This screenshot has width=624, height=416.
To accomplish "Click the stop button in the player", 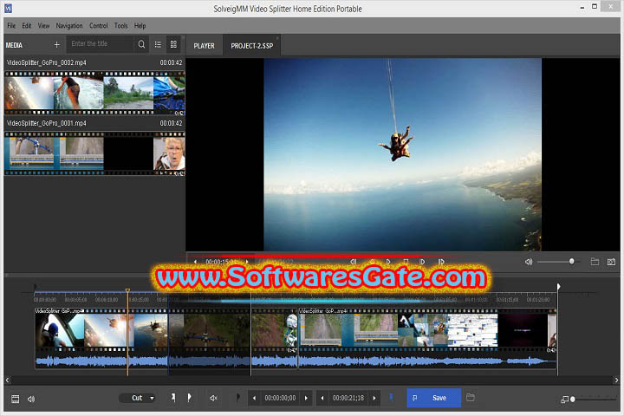I will 406,262.
